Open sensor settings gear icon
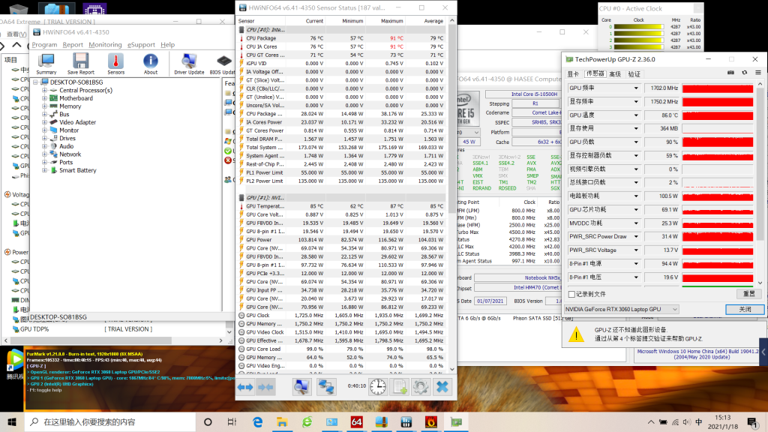This screenshot has height=432, width=768. pyautogui.click(x=421, y=387)
